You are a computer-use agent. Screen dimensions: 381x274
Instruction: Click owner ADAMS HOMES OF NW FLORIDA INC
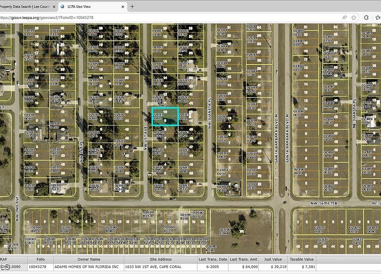(x=89, y=267)
